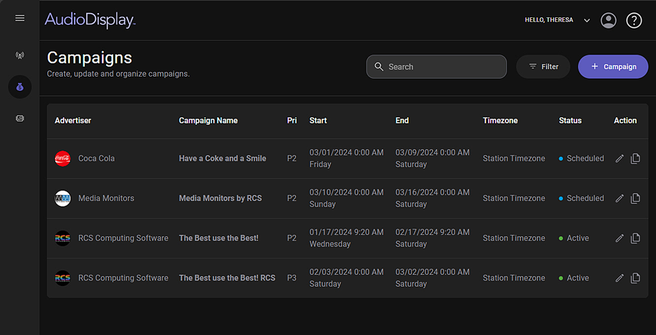
Task: Open Media Monitors by RCS campaign name
Action: coord(220,198)
